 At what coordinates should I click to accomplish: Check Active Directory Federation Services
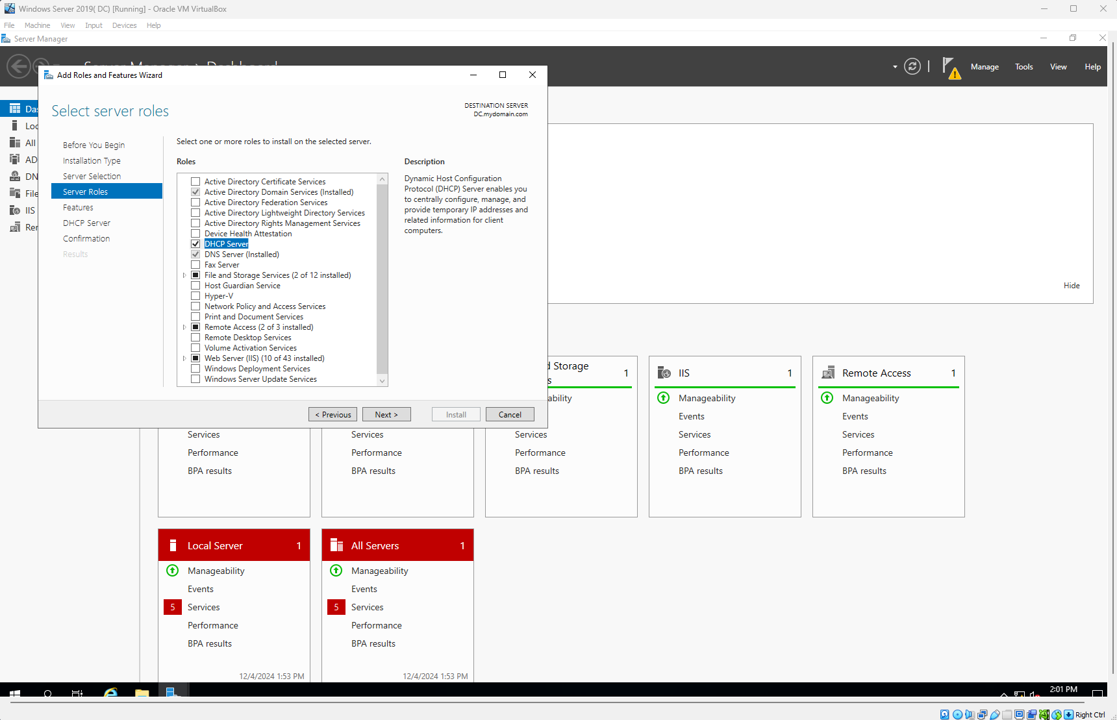[195, 203]
